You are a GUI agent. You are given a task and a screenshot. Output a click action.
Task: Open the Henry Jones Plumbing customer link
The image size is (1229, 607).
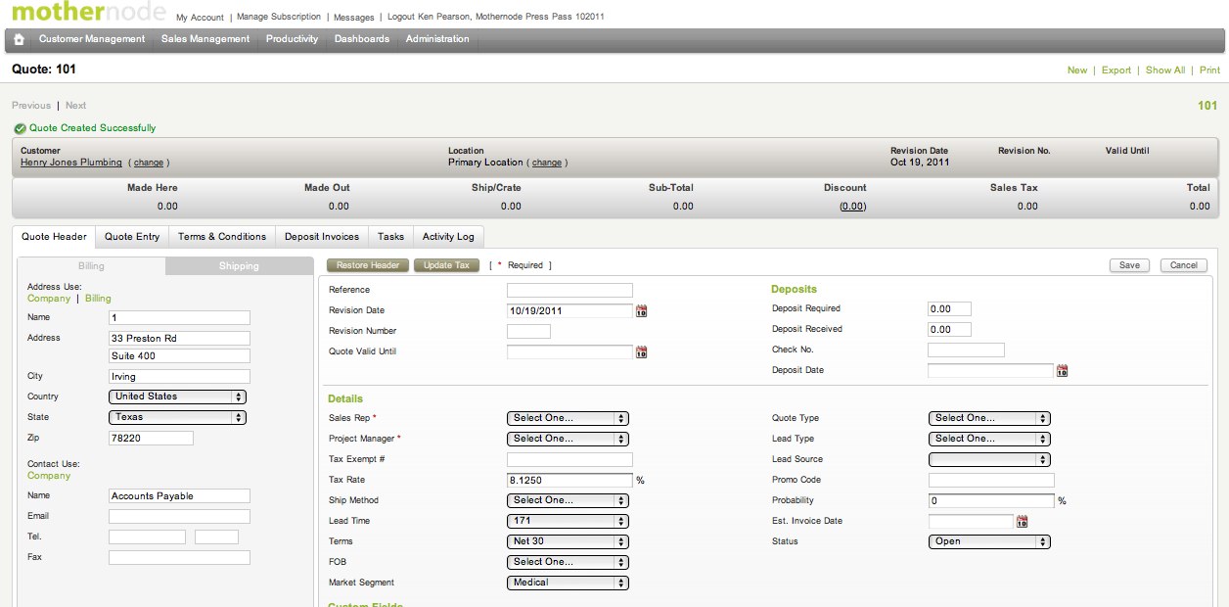[x=71, y=163]
